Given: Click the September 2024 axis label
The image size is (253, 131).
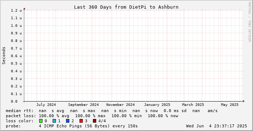Looking at the screenshot, I should pos(83,105).
